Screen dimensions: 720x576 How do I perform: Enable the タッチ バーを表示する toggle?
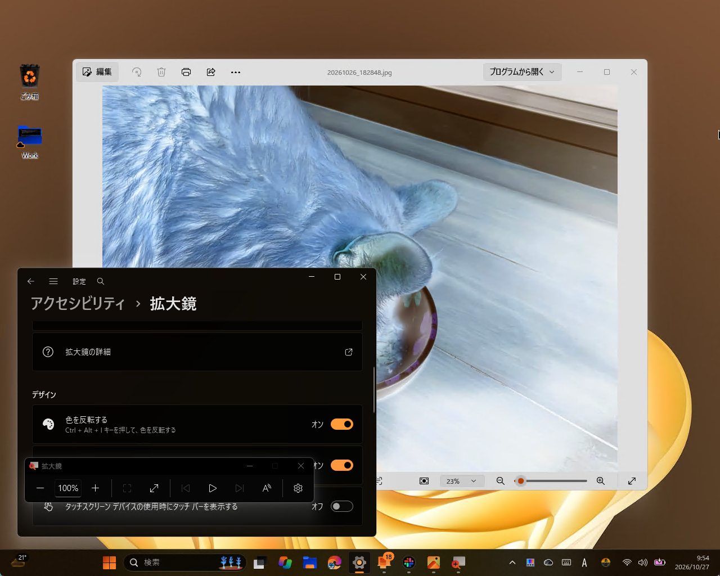coord(342,506)
